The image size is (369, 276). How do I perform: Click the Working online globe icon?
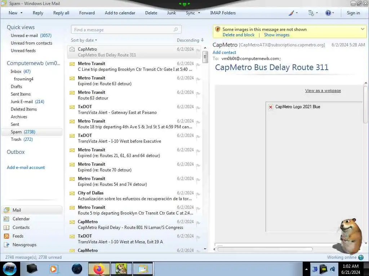[x=361, y=257]
